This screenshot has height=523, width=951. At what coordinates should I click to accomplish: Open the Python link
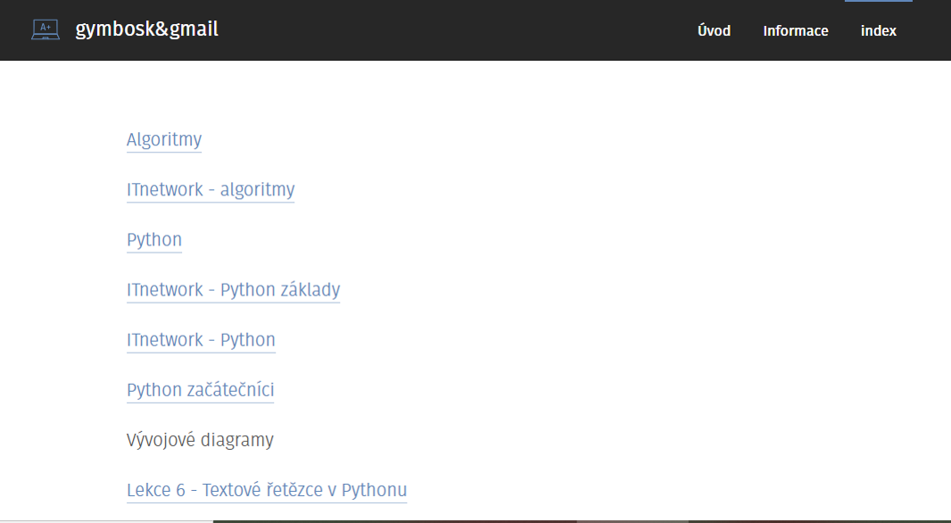(154, 240)
